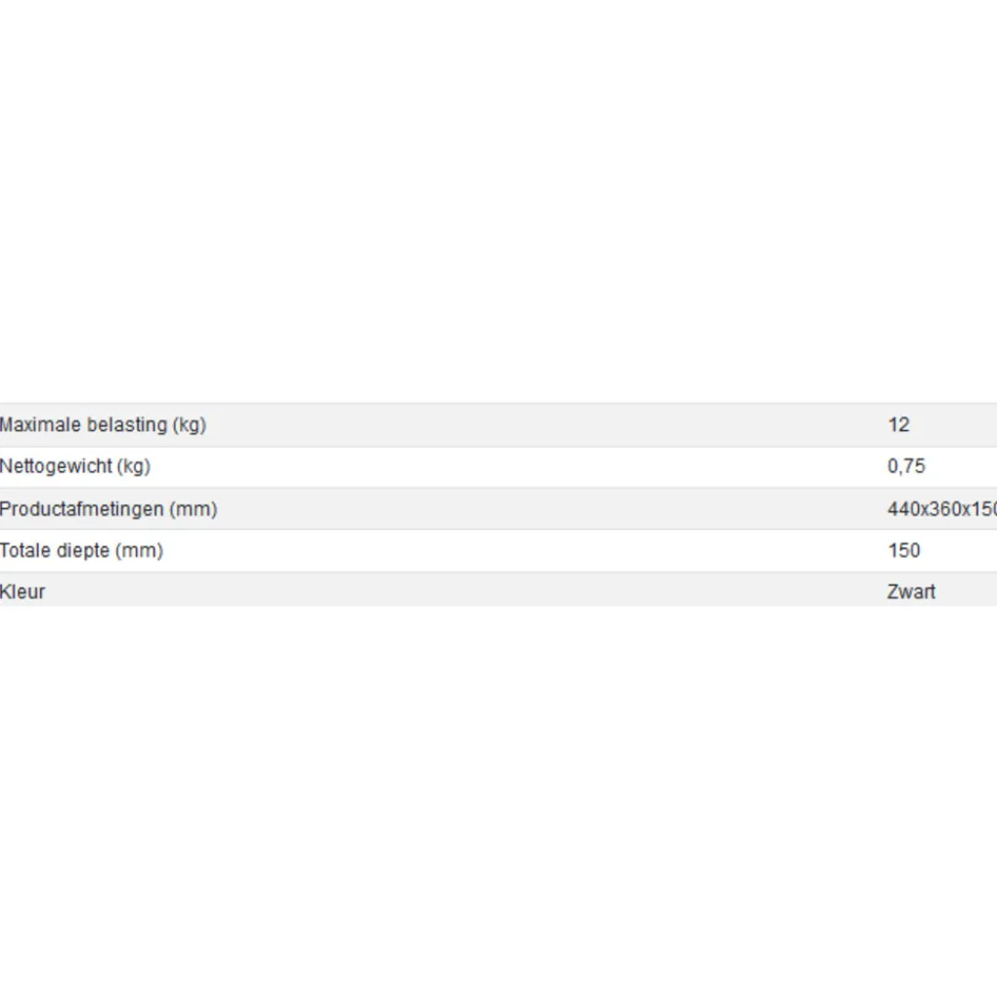997x997 pixels.
Task: Click the 150 total depth value
Action: pos(904,551)
